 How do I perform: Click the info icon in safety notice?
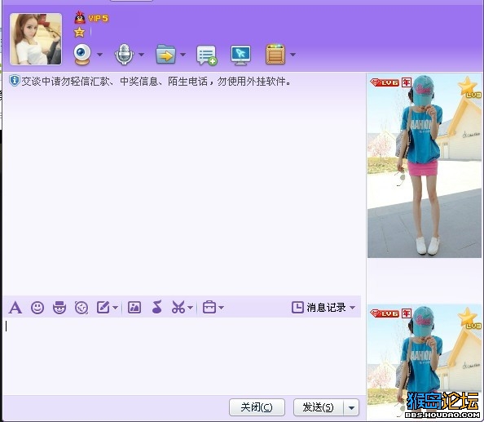coord(14,81)
